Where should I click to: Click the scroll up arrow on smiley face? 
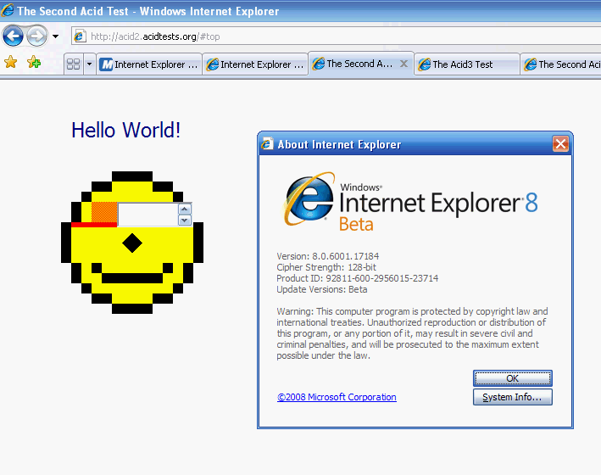(x=185, y=210)
